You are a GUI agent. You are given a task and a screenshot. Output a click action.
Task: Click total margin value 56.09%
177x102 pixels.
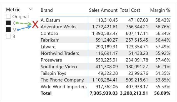[x=162, y=93]
